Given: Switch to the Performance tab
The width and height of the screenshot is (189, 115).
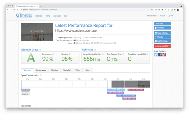Looking at the screenshot, I should [41, 70].
